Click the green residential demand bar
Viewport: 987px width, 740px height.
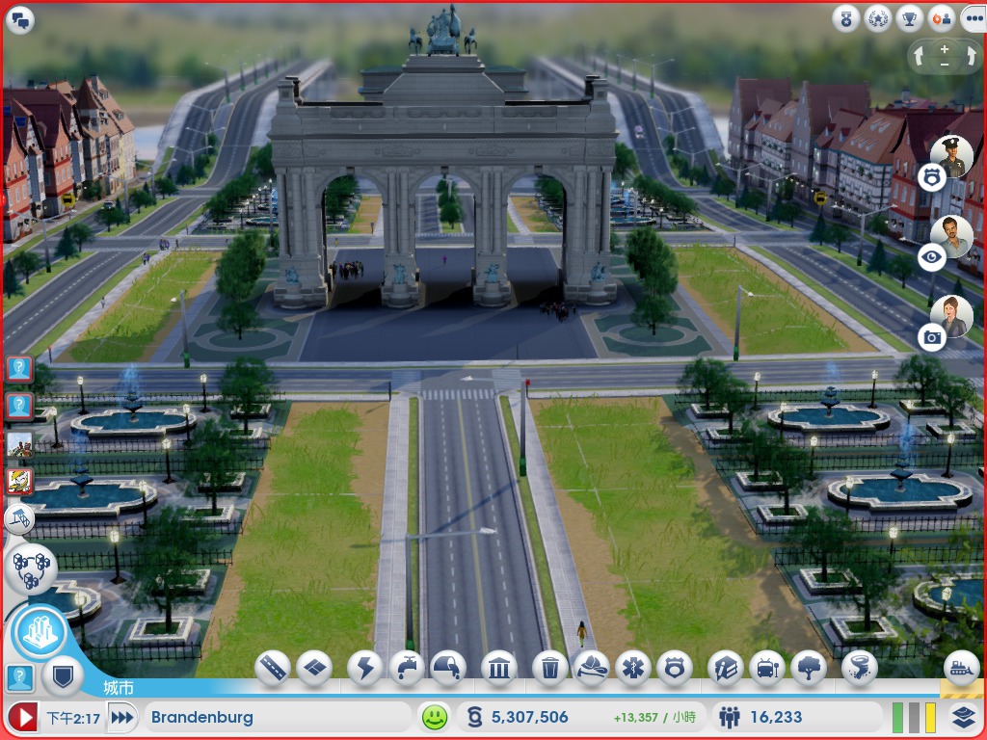(x=897, y=717)
